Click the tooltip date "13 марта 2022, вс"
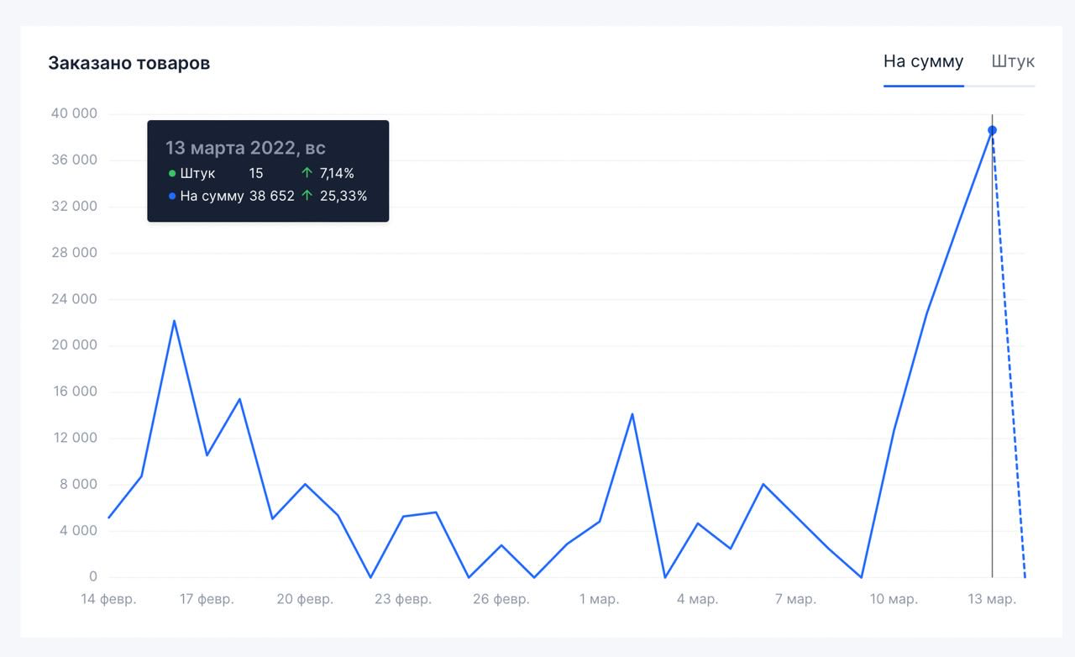This screenshot has height=657, width=1075. (245, 148)
